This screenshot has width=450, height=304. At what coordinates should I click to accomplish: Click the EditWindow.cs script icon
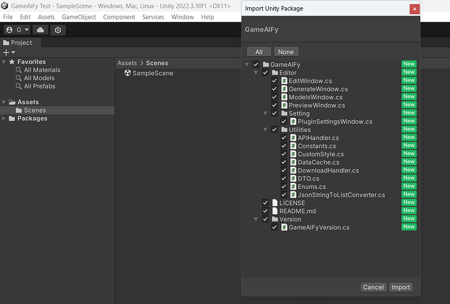pos(284,81)
